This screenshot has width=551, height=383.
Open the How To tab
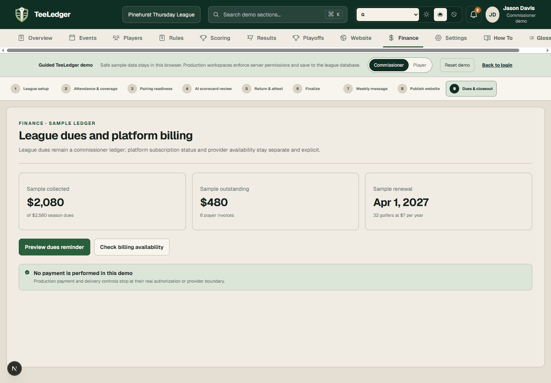(x=498, y=38)
